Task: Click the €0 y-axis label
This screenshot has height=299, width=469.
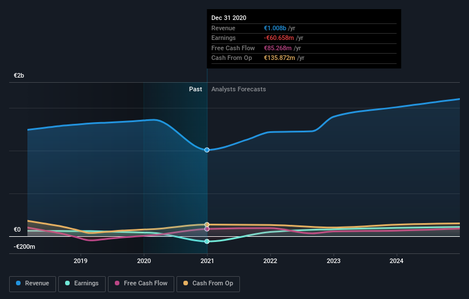Action: click(17, 230)
